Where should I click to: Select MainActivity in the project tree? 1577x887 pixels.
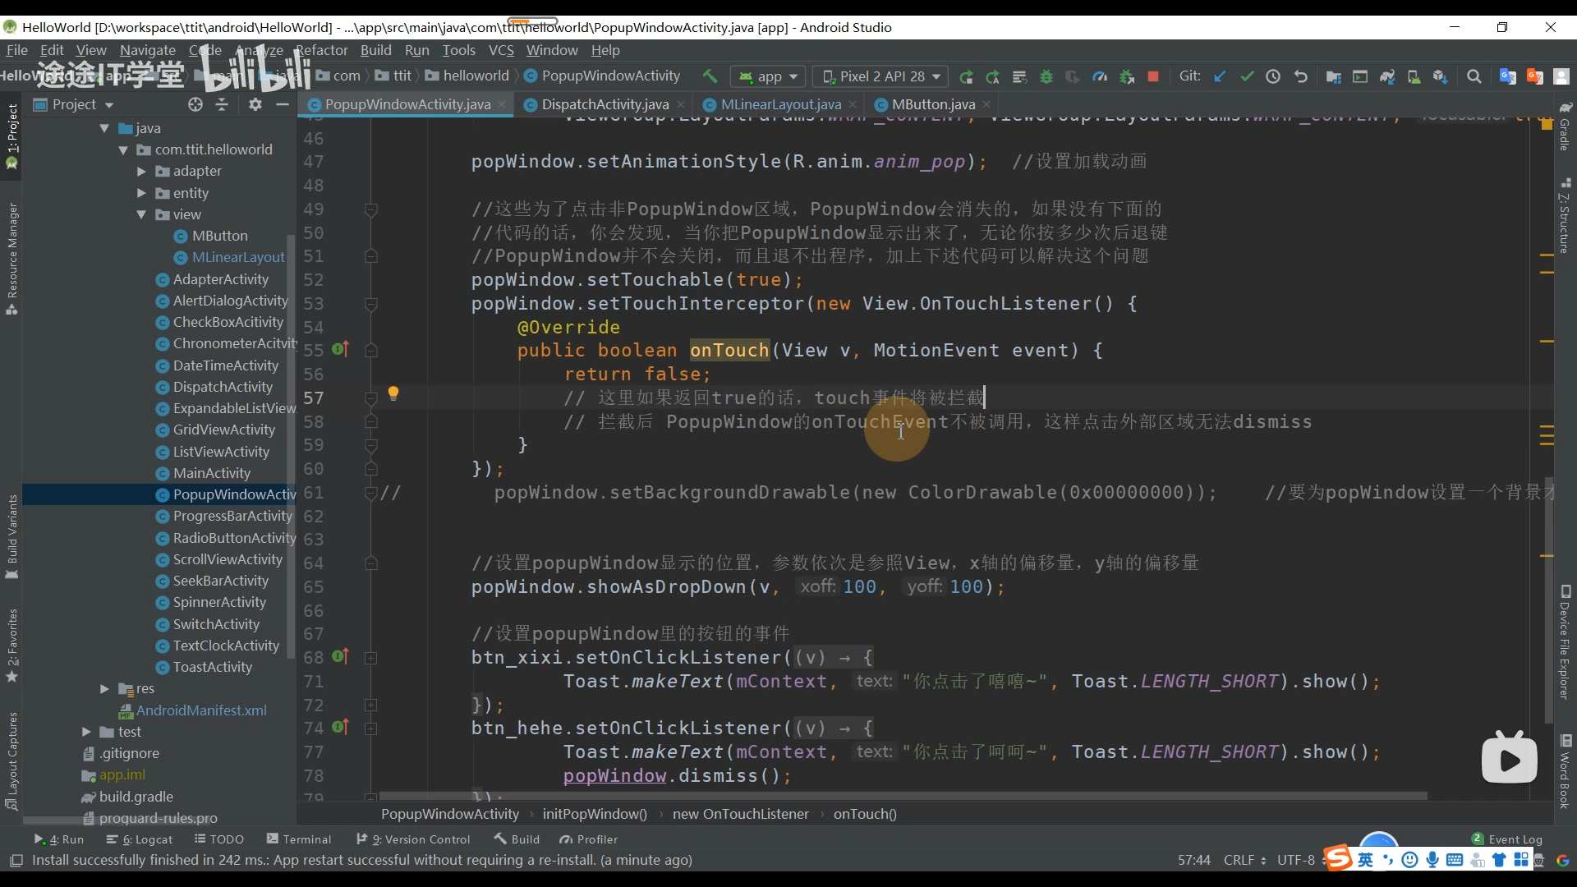coord(211,473)
